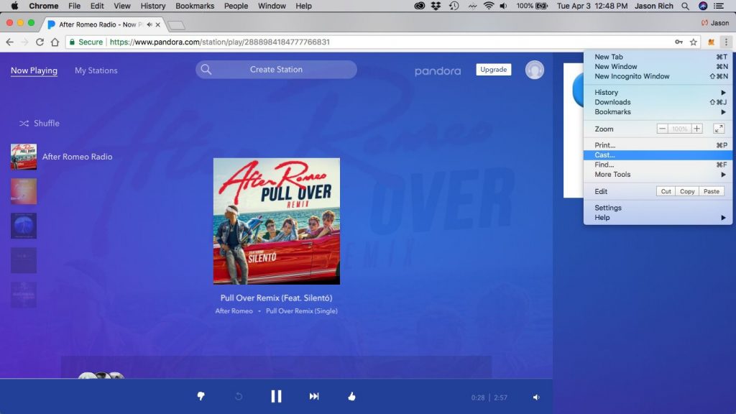Choose New Incognito Window entry
Viewport: 736px width, 414px height.
(x=658, y=76)
